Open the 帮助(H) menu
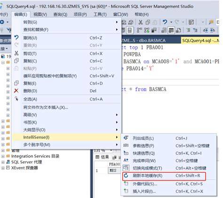 142,15
